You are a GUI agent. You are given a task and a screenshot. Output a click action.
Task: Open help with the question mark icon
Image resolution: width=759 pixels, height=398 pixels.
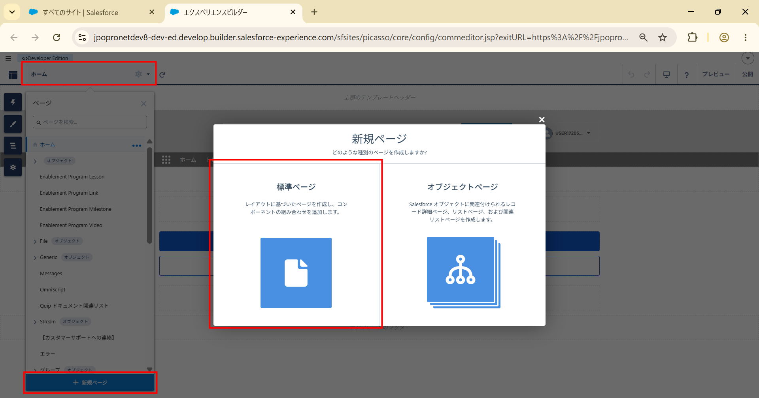coord(687,75)
